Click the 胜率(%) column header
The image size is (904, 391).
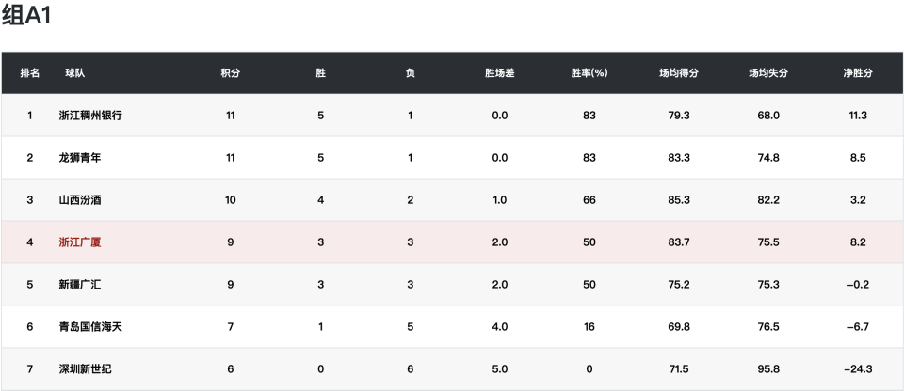pyautogui.click(x=589, y=73)
